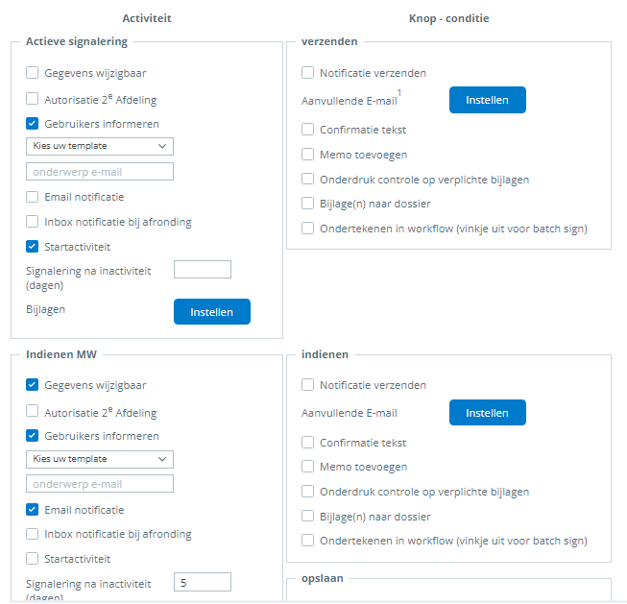Click Instellen button next to Bijlagen
The image size is (627, 604).
[211, 312]
